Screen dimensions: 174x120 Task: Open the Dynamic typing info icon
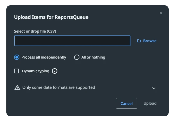click(x=54, y=71)
